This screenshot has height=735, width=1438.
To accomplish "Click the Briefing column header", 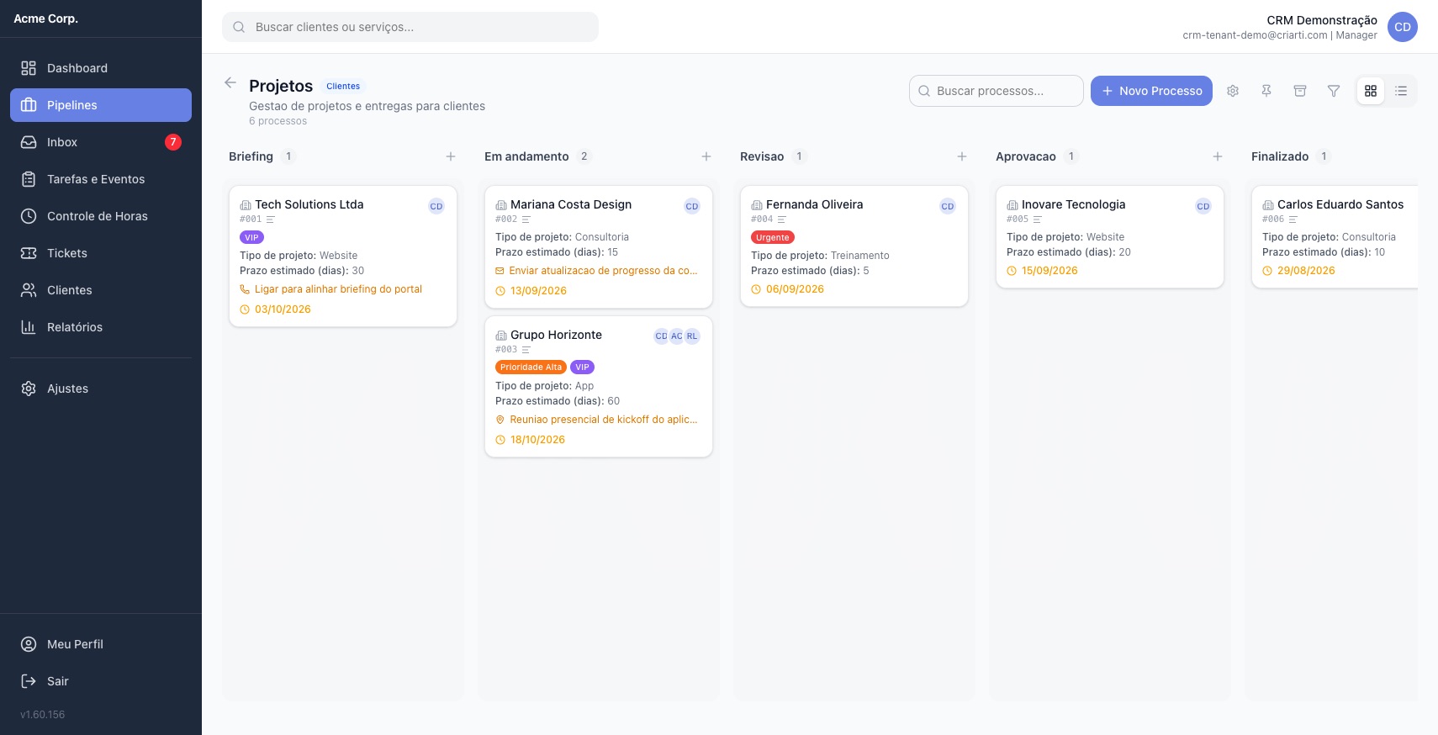I will (251, 156).
